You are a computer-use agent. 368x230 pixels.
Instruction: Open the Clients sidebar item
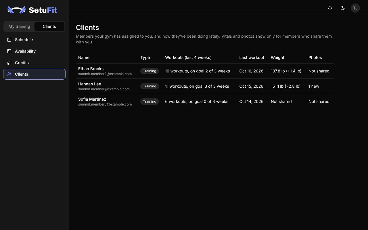pos(34,74)
